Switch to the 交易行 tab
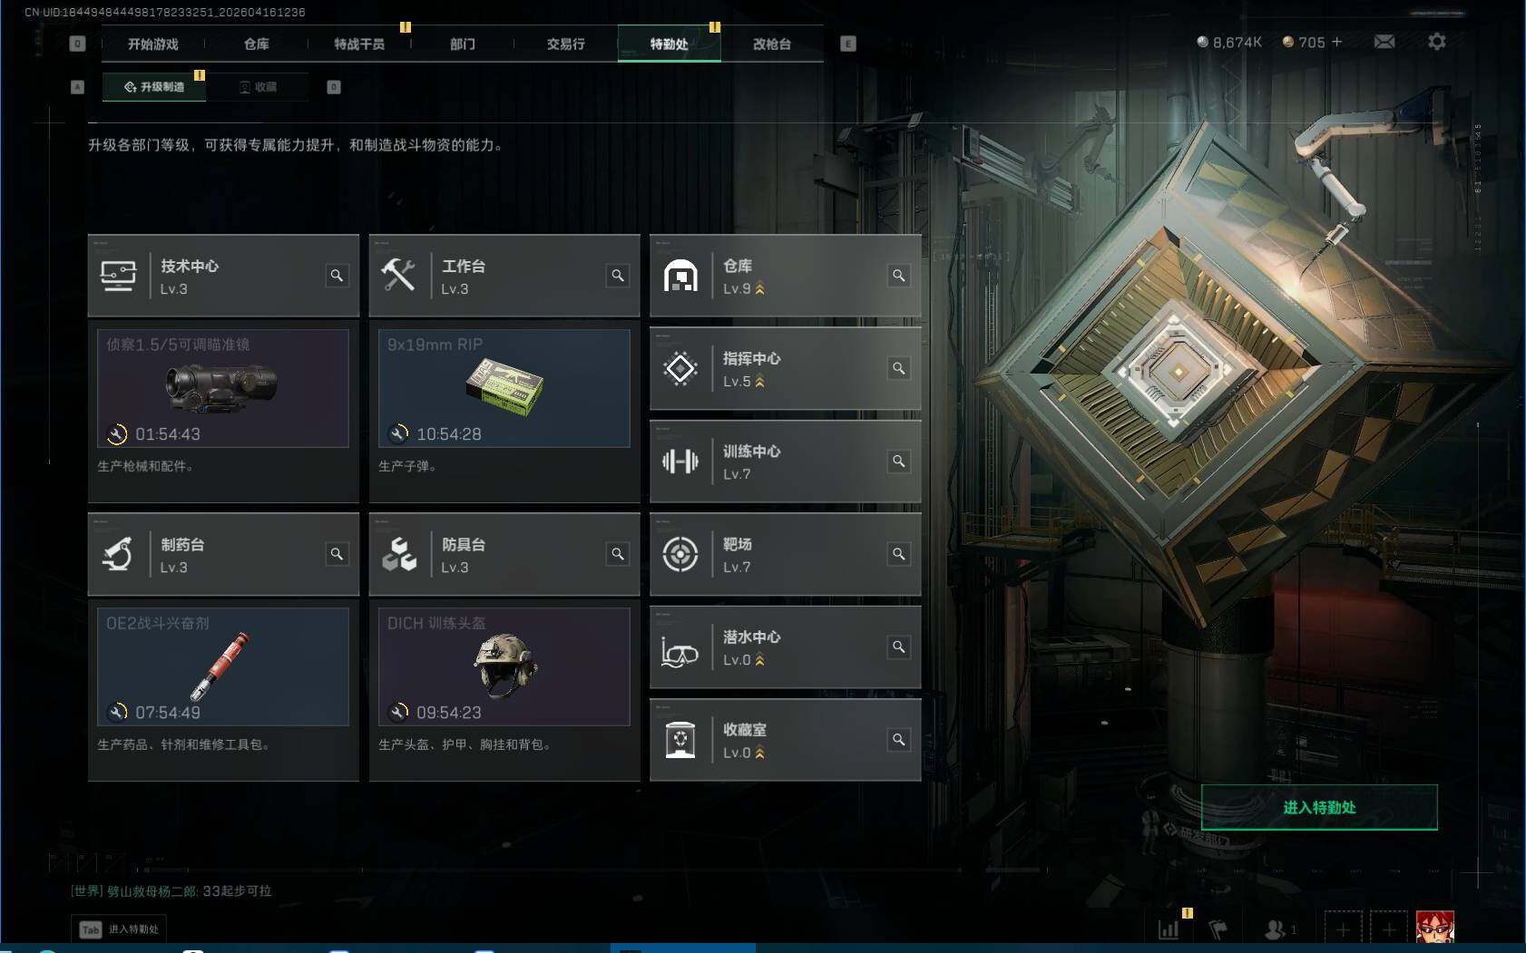 click(566, 44)
